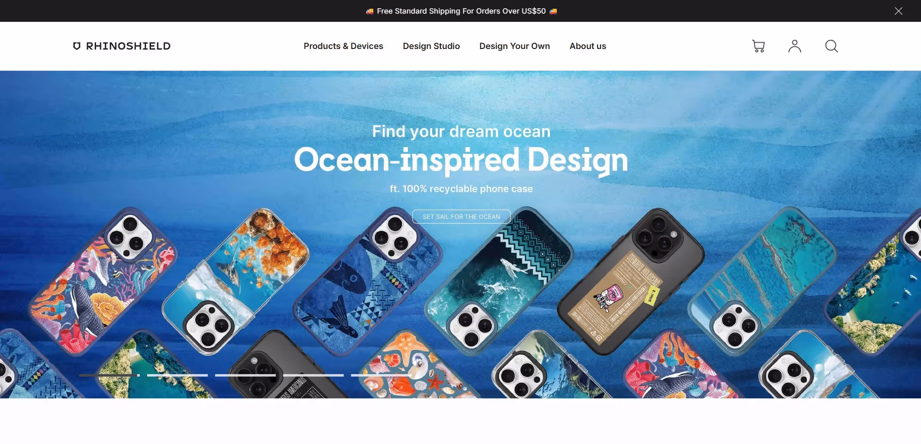Dismiss the free shipping announcement bar
Image resolution: width=921 pixels, height=444 pixels.
(899, 11)
